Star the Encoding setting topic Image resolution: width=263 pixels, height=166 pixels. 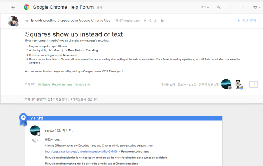pos(27,21)
